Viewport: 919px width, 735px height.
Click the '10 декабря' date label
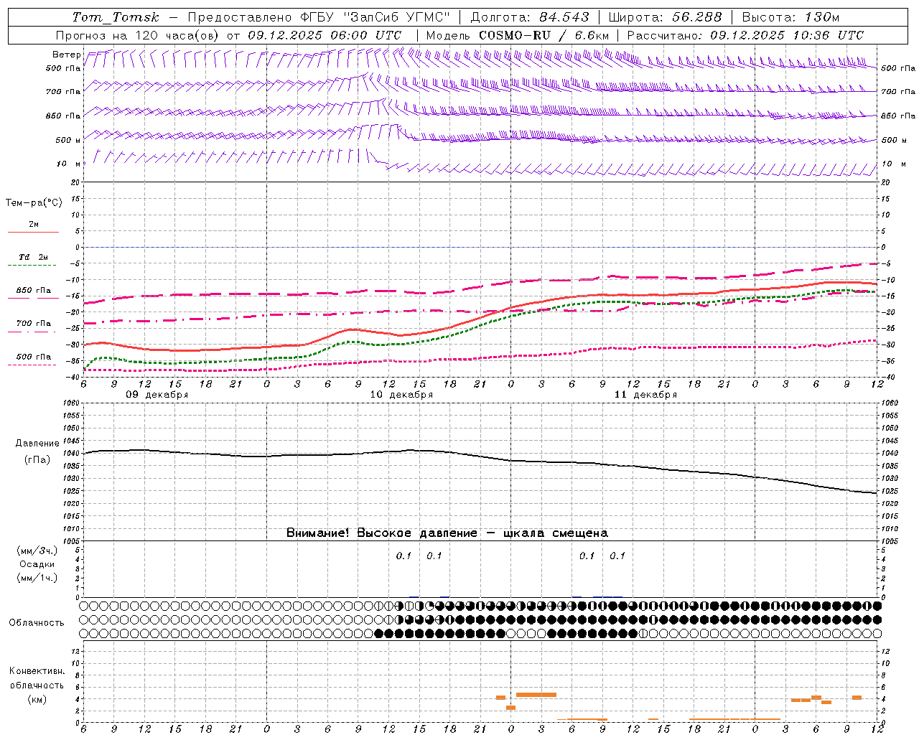click(401, 395)
